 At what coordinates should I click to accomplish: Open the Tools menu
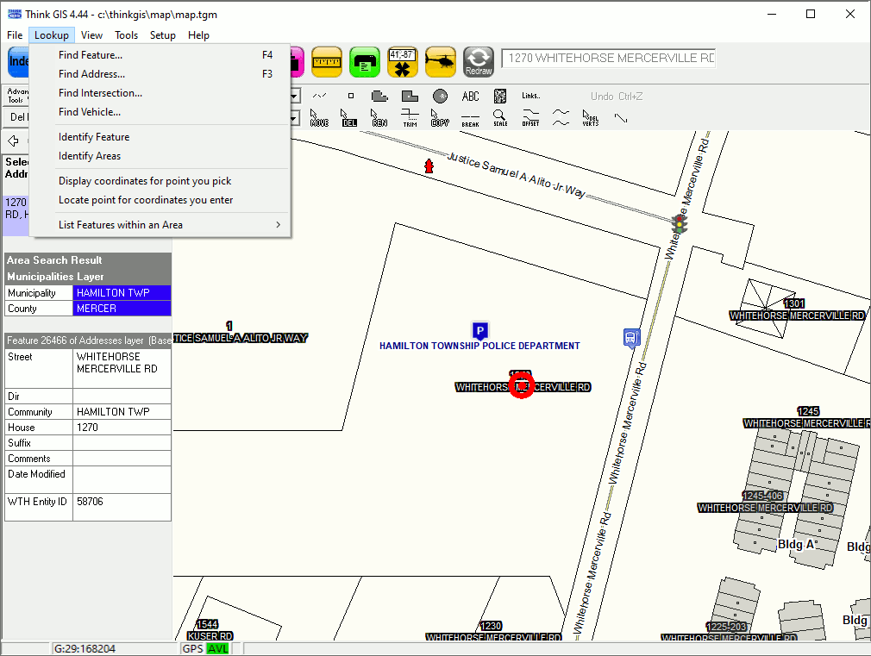pos(126,35)
